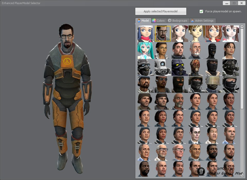Select the gas-mask soldier with blue goggles
This screenshot has height=180, width=247.
[x=146, y=68]
